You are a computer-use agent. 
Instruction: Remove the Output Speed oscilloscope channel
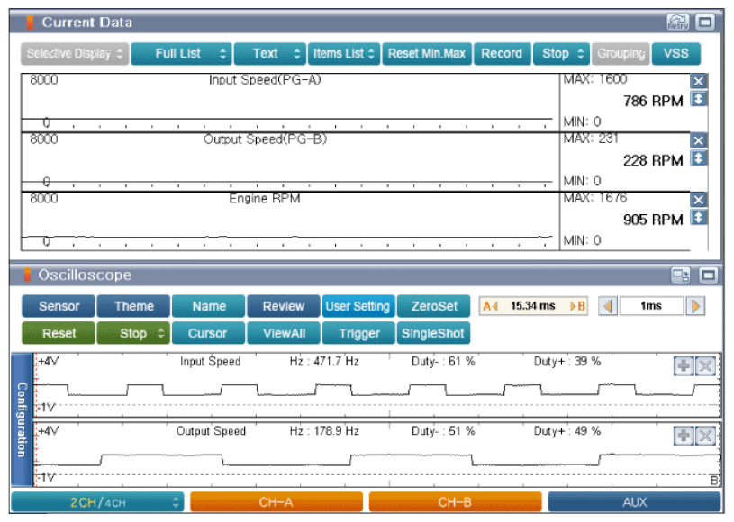pos(705,436)
